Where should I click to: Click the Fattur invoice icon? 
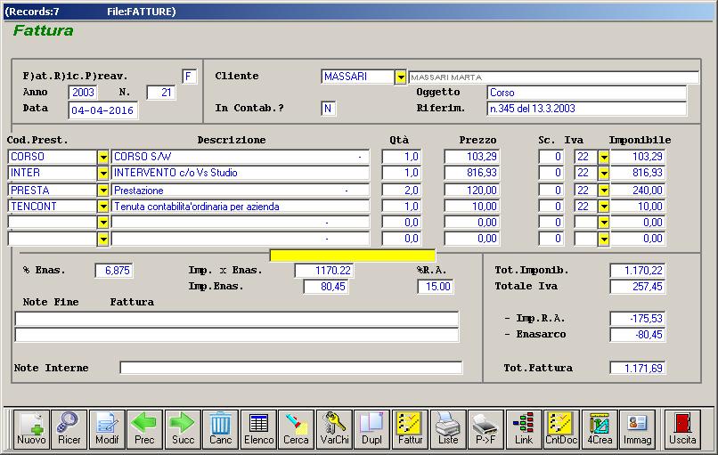(410, 429)
